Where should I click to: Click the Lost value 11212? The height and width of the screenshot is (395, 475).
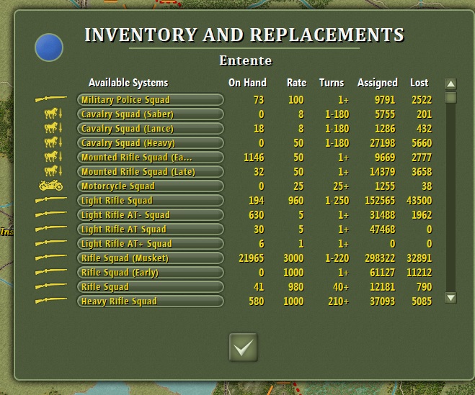pyautogui.click(x=419, y=273)
